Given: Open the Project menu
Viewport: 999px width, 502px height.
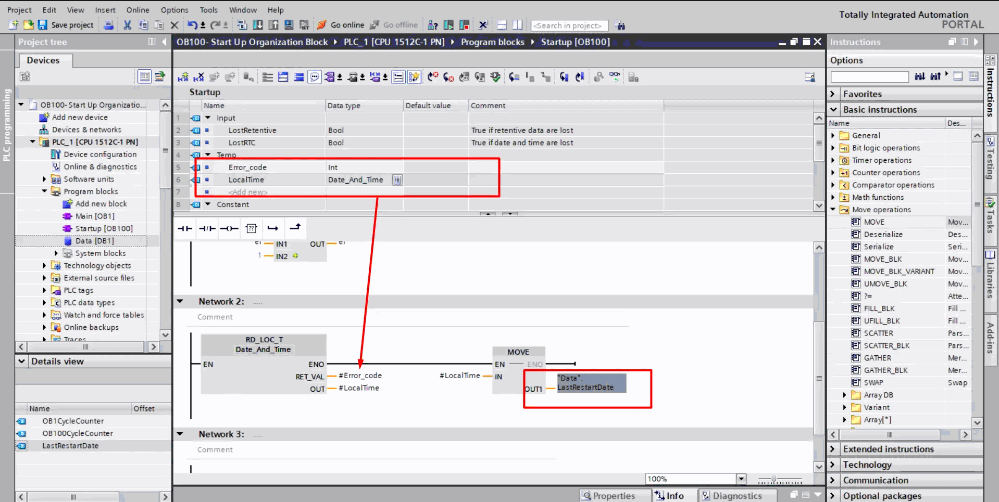Looking at the screenshot, I should 19,10.
